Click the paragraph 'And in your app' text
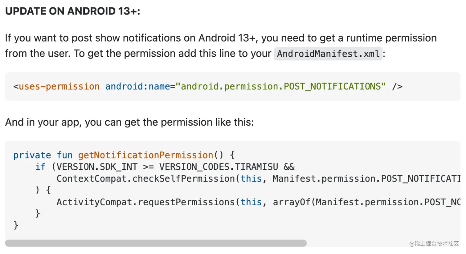 [x=129, y=122]
